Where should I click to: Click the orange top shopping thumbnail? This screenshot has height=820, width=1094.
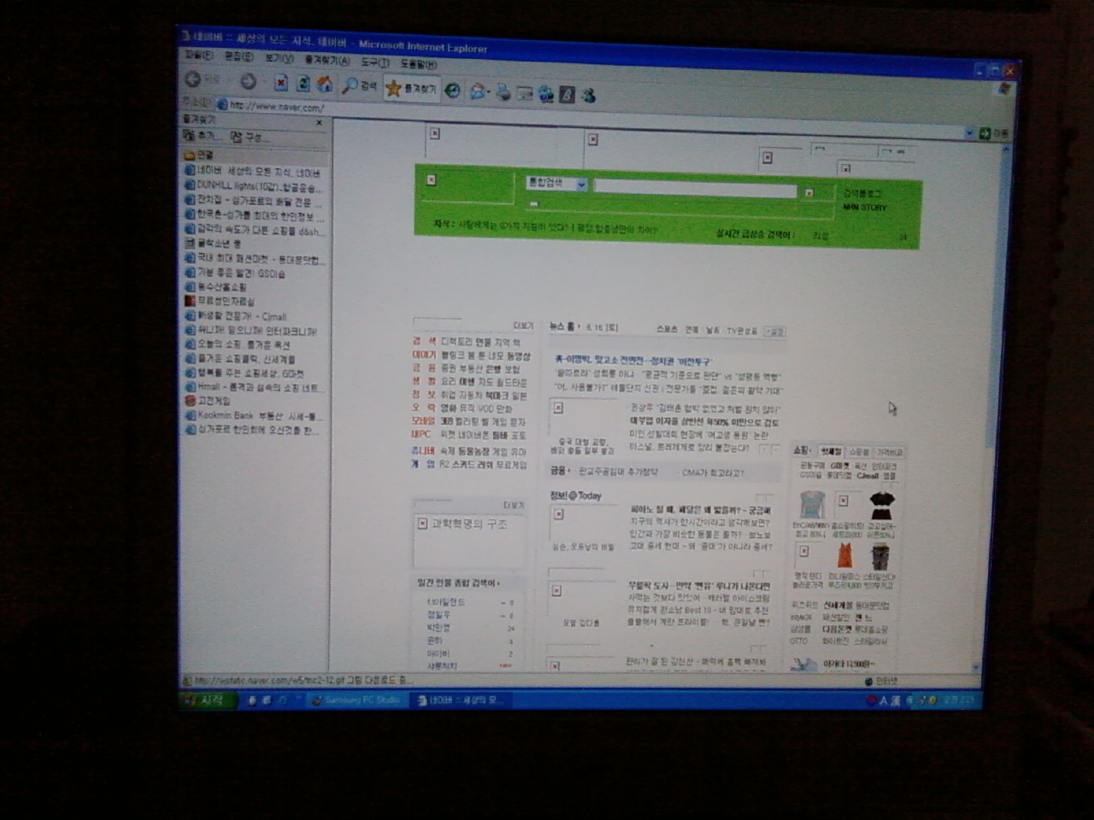tap(845, 556)
